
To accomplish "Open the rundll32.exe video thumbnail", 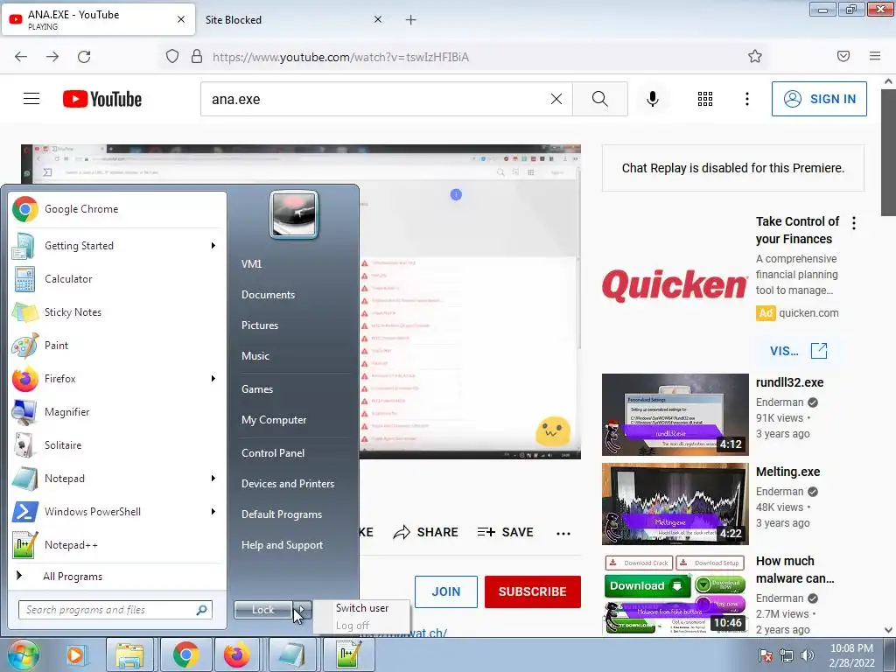I will coord(675,414).
